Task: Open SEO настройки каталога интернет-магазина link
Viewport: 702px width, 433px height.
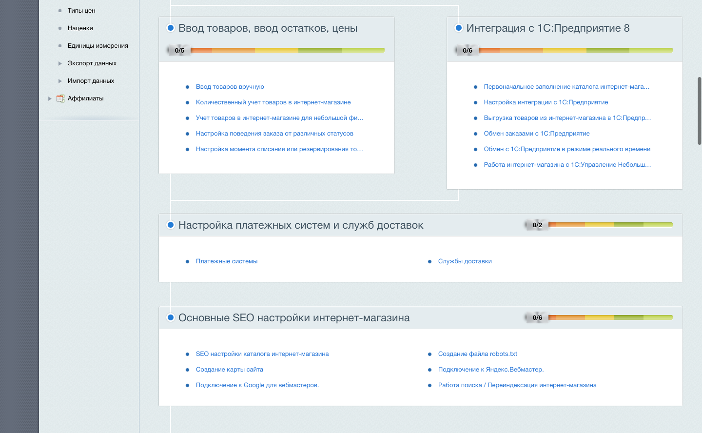Action: pyautogui.click(x=262, y=354)
